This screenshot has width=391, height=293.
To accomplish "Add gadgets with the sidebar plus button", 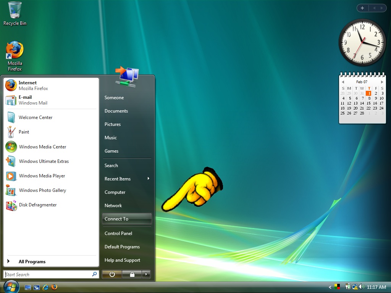I will 362,8.
